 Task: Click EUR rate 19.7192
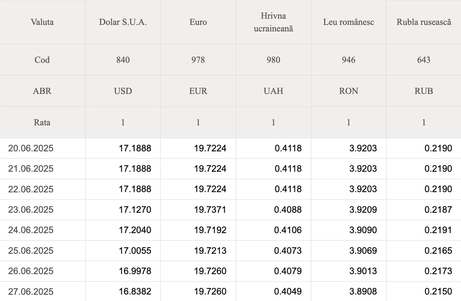click(x=210, y=230)
